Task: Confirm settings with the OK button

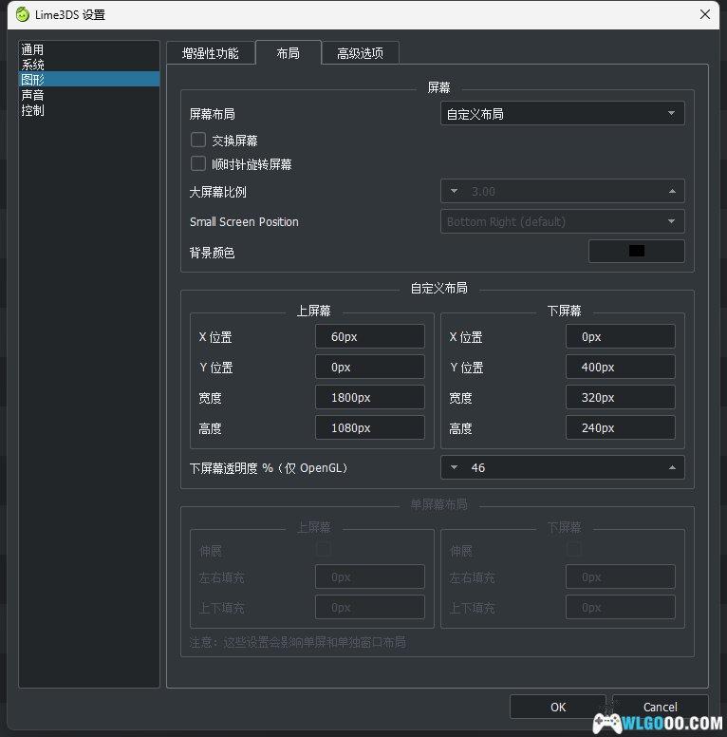Action: 558,707
